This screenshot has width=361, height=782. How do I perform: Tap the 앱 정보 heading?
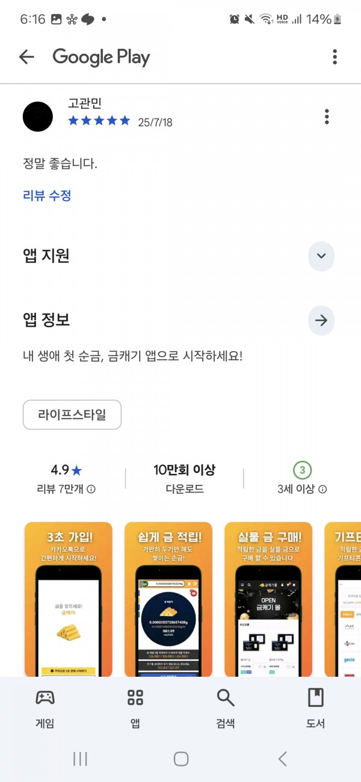click(46, 320)
